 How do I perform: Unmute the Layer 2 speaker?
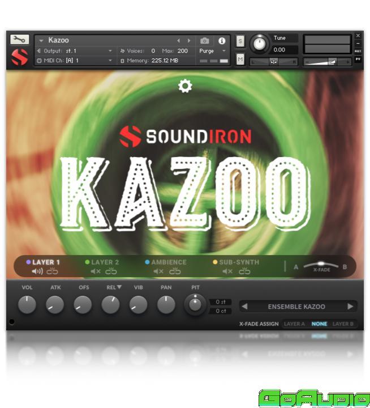pyautogui.click(x=96, y=271)
